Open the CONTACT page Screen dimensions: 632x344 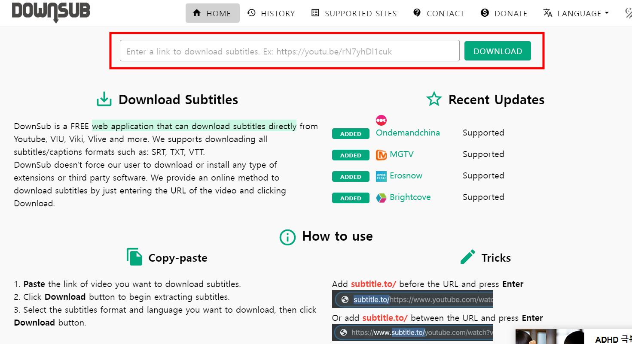click(x=439, y=13)
